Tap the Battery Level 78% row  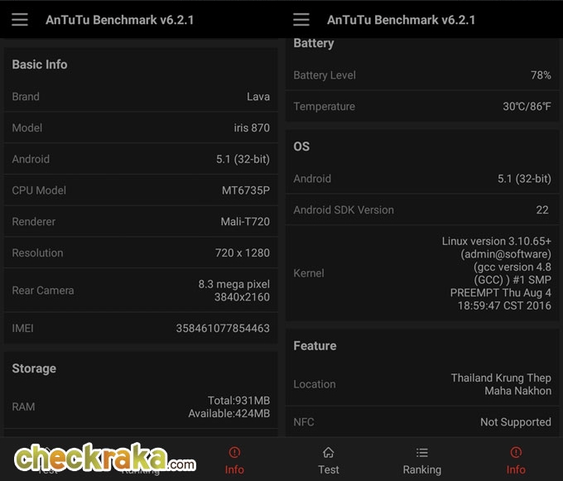422,75
